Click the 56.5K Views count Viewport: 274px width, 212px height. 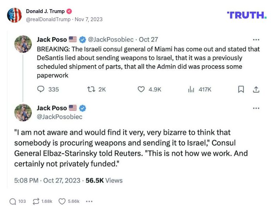pyautogui.click(x=104, y=180)
